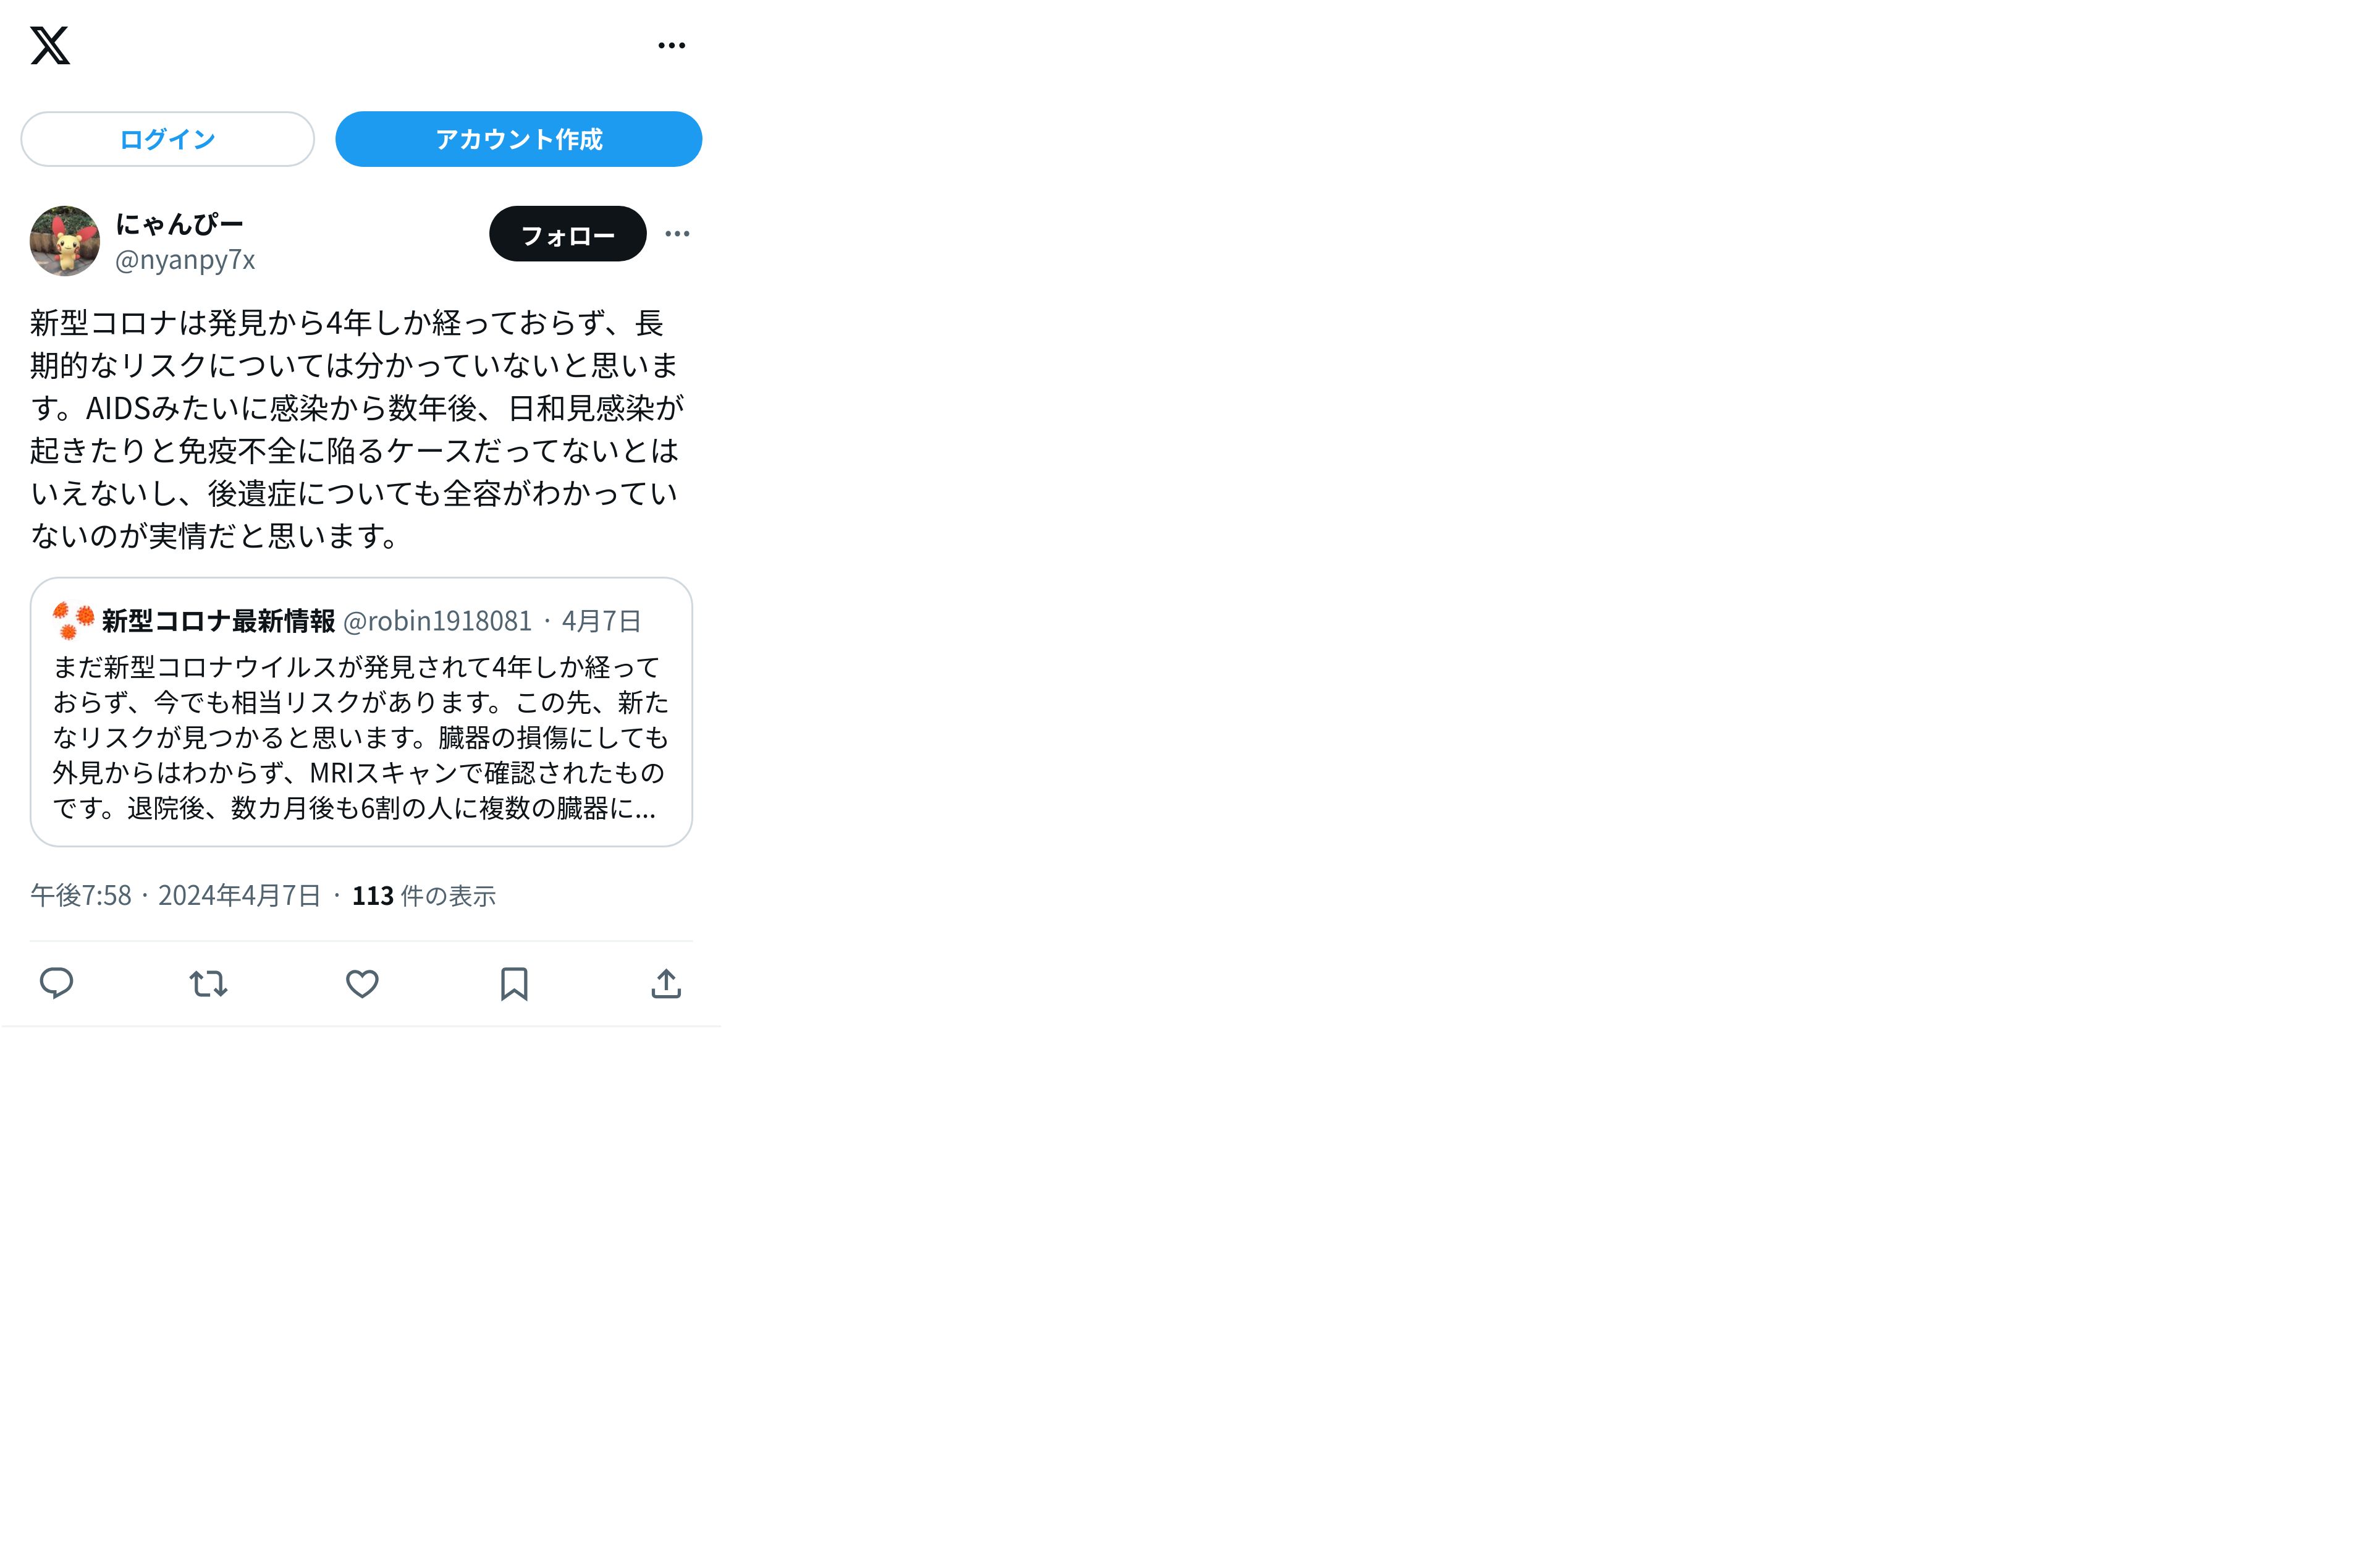Open the @nyanpy7x handle link

[x=185, y=260]
